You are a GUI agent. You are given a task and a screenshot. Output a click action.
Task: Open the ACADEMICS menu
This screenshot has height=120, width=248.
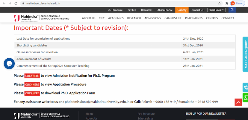coord(116,18)
